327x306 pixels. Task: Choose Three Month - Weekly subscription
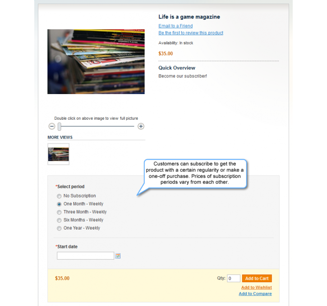pos(59,212)
